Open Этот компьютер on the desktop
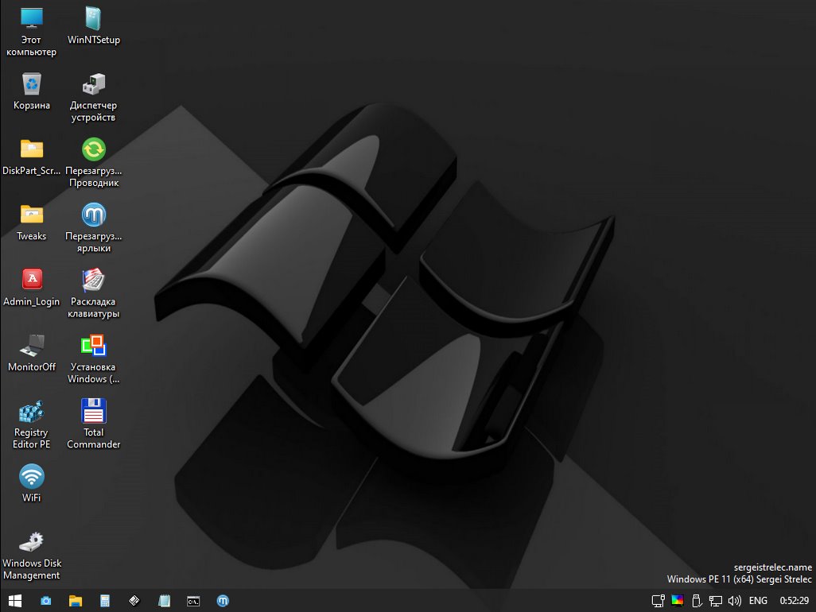This screenshot has height=612, width=816. tap(32, 18)
